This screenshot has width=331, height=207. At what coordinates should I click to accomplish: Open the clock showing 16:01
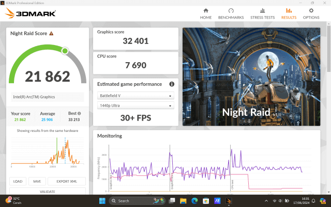302,201
